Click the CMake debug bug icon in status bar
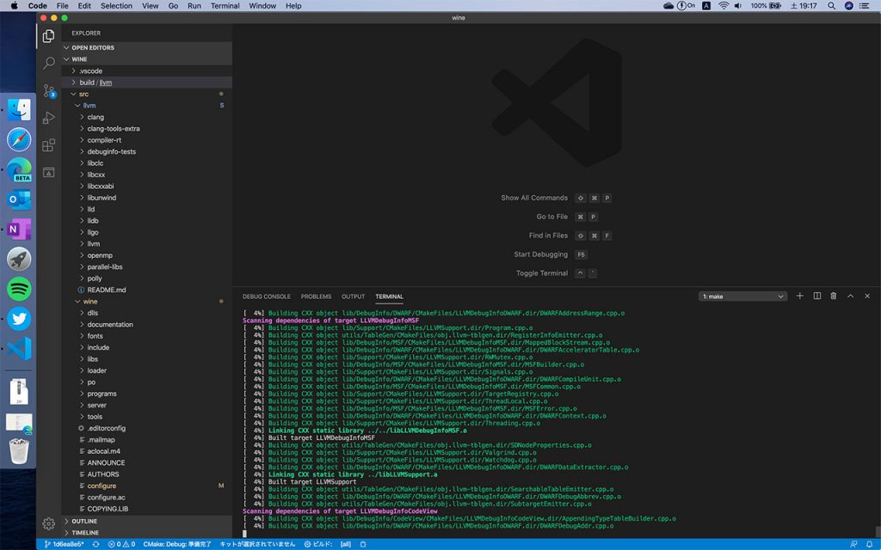881x550 pixels. point(363,544)
